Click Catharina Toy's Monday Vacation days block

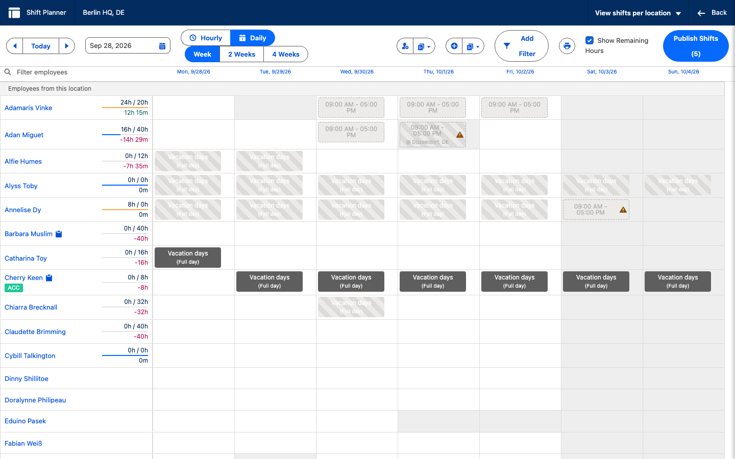pos(188,258)
